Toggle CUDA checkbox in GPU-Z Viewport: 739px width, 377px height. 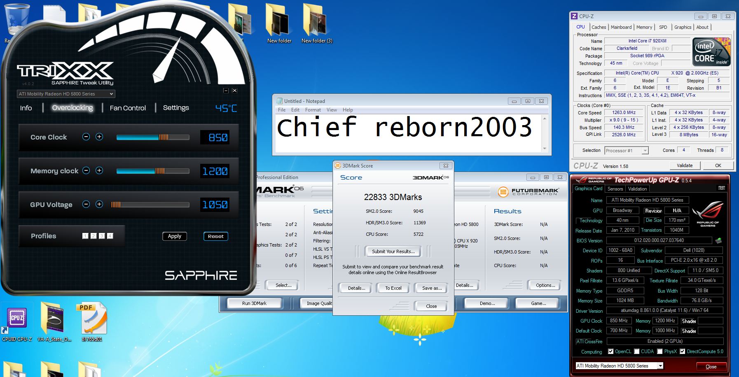click(x=637, y=351)
